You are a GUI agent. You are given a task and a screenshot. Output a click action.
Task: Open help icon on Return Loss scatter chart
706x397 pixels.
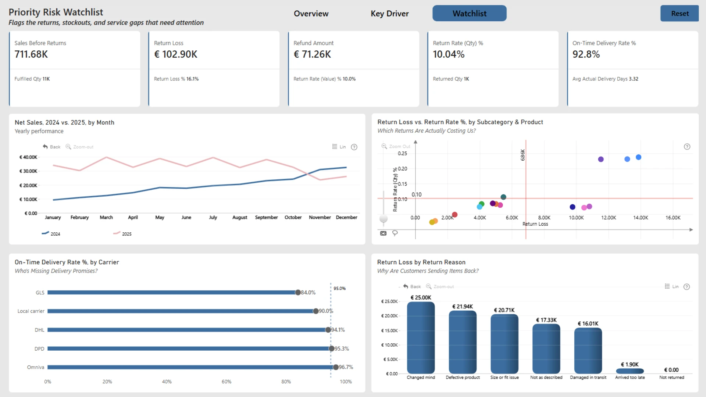click(687, 147)
